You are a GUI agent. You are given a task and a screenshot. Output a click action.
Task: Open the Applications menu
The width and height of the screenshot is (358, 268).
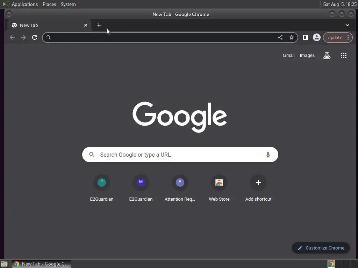[25, 4]
